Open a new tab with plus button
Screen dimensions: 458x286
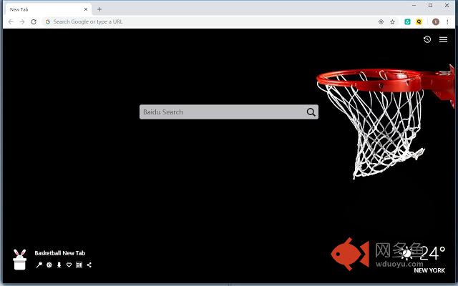point(99,9)
